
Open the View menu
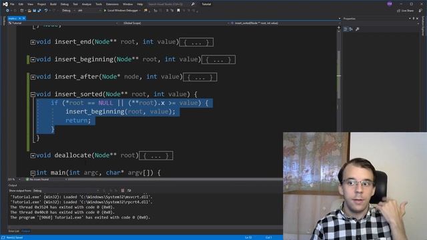[30, 5]
